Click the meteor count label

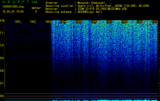click(36, 8)
